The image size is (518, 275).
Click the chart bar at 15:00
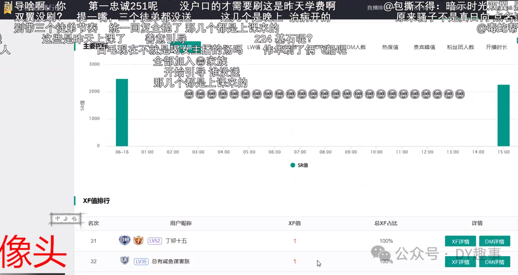[x=504, y=115]
